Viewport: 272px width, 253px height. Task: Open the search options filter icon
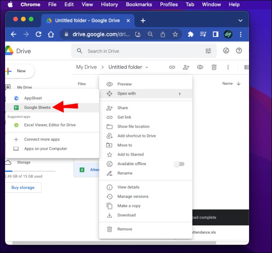(208, 51)
